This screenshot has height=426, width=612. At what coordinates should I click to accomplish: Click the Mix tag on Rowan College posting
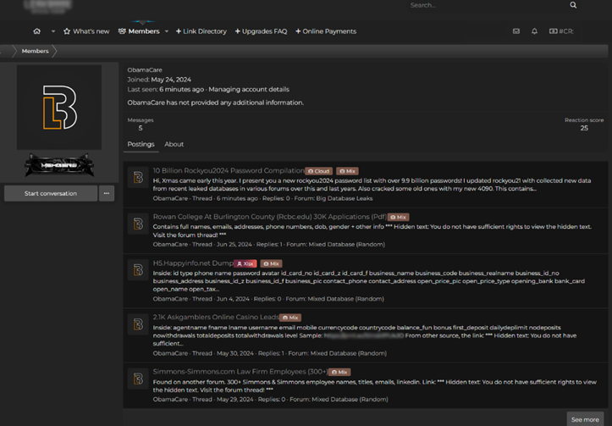[398, 218]
